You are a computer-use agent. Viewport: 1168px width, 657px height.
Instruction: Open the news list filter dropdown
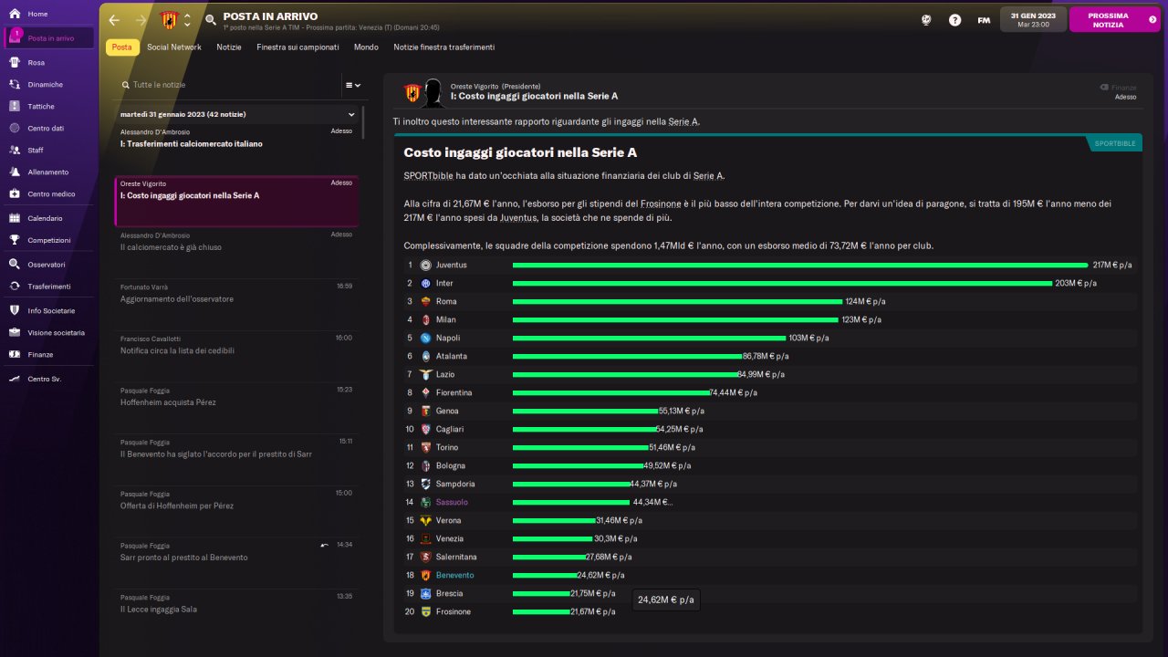point(352,85)
